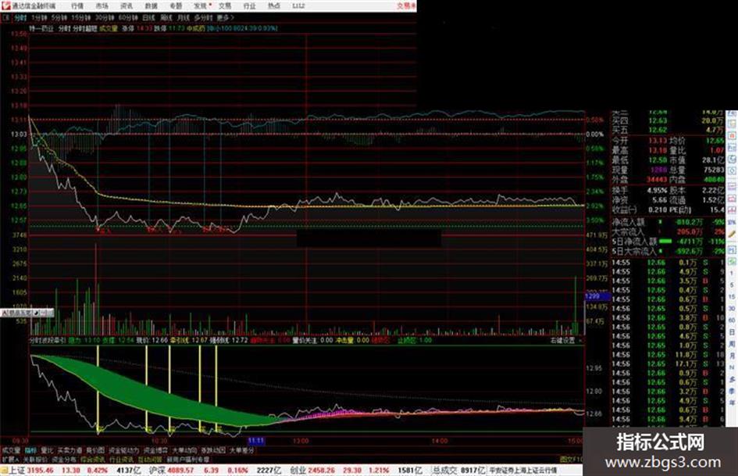The width and height of the screenshot is (738, 476).
Task: Click the 周 period button in right sidebar
Action: pyautogui.click(x=732, y=344)
